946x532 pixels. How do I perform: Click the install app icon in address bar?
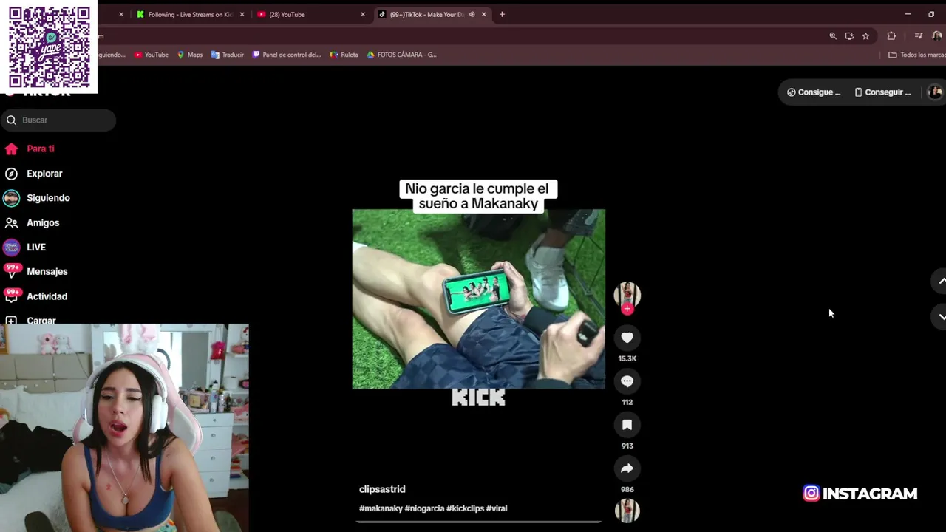click(x=849, y=35)
